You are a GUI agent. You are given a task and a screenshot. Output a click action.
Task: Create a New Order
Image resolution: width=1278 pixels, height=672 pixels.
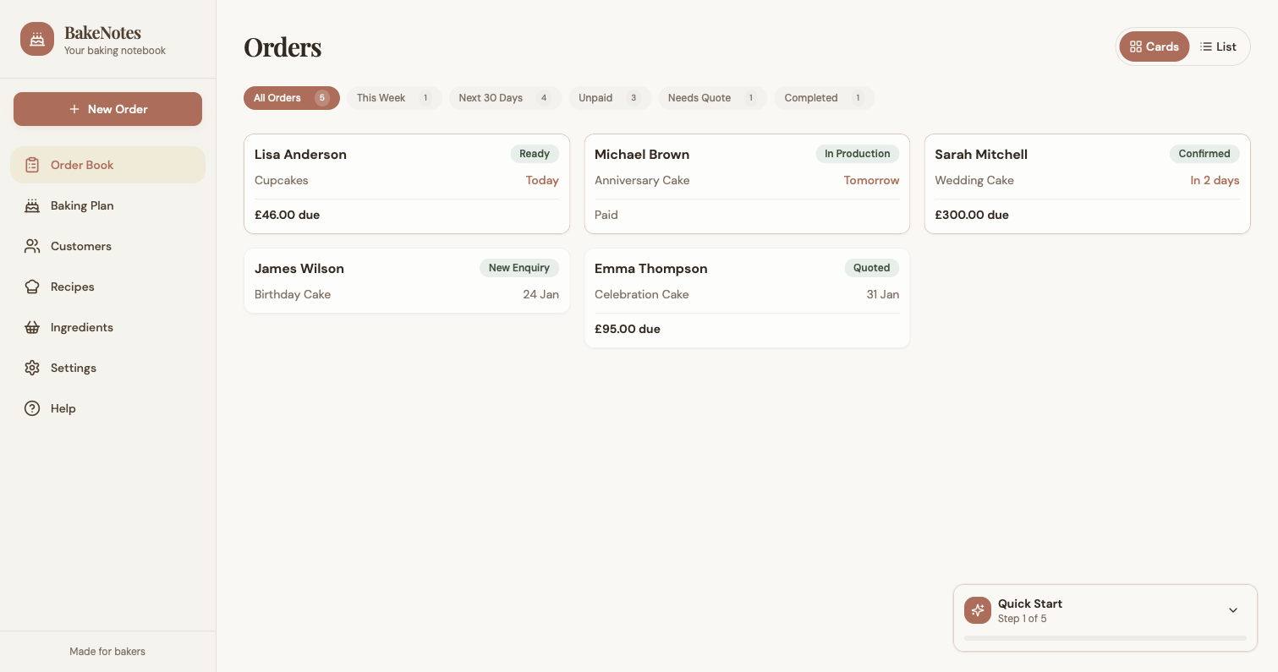[107, 109]
